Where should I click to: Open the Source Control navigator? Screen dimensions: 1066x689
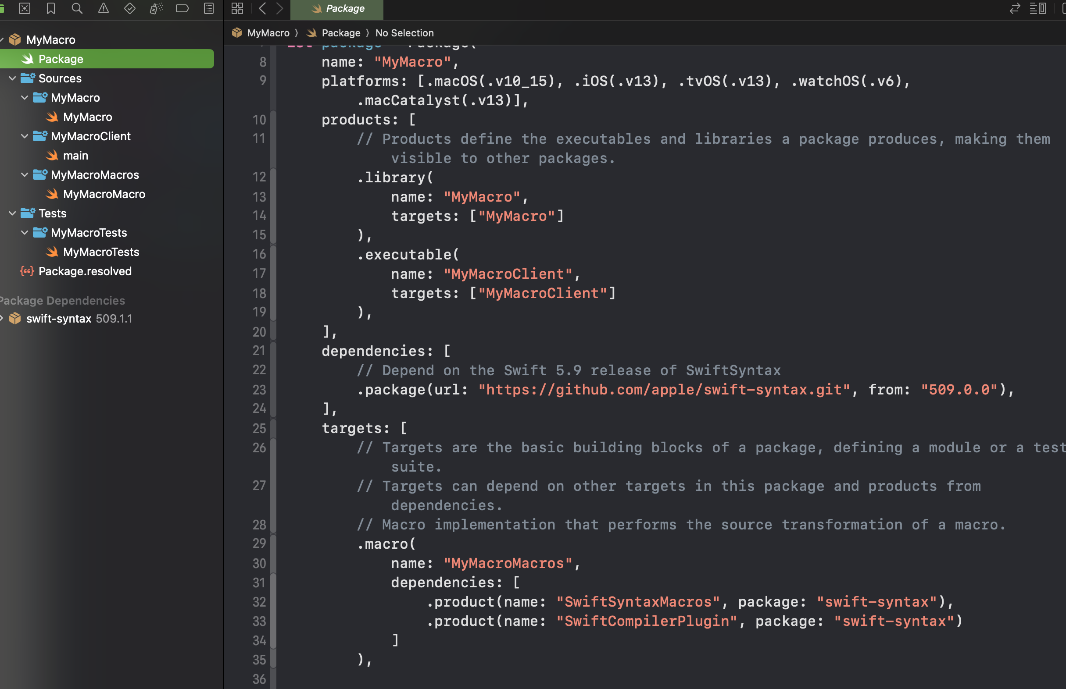[25, 8]
